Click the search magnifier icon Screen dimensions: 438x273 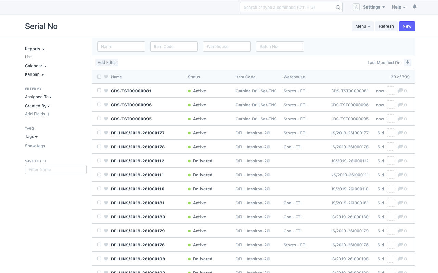point(338,8)
